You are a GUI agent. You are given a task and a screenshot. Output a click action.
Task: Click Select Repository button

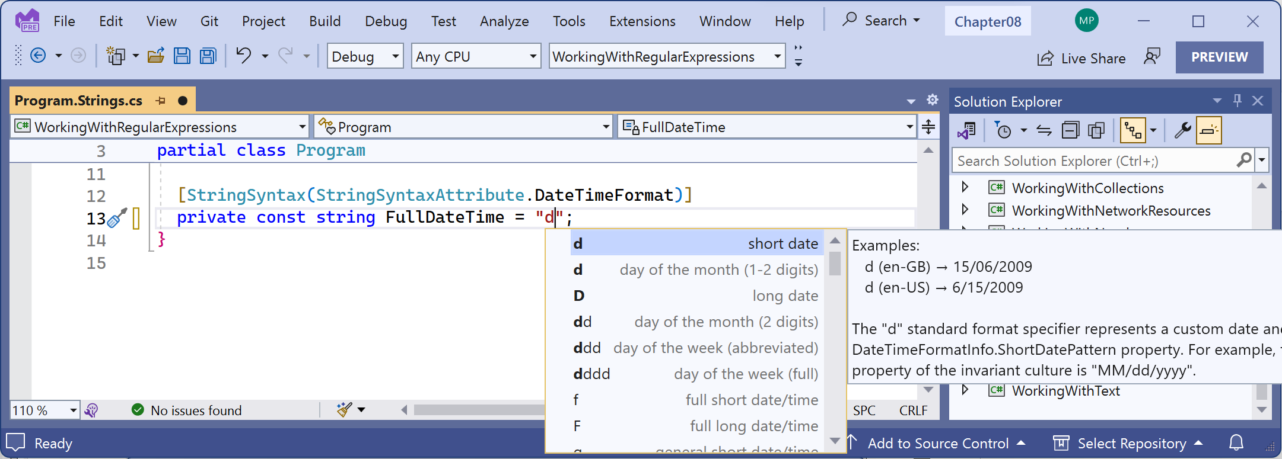(1128, 443)
